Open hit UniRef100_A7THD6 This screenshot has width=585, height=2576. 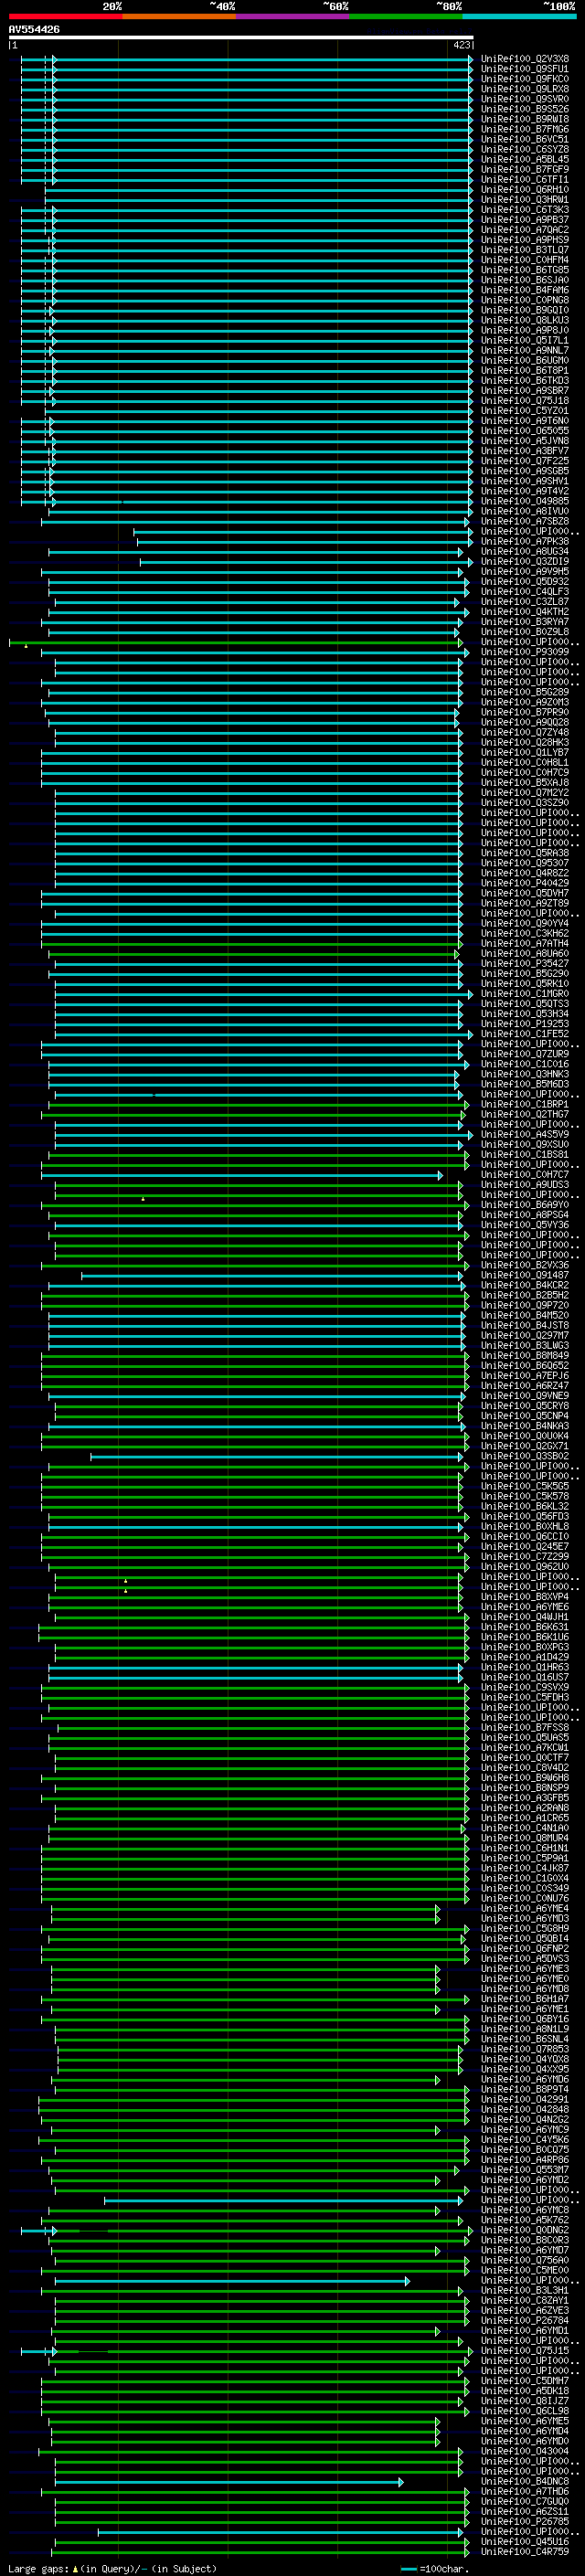[x=525, y=2491]
